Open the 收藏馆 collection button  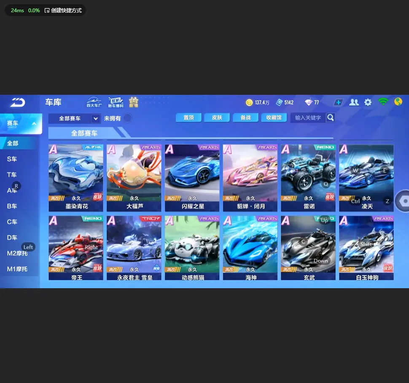pyautogui.click(x=274, y=118)
